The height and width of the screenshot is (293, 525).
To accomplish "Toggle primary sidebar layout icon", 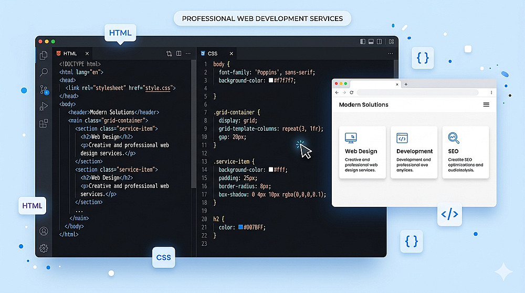I will (363, 41).
